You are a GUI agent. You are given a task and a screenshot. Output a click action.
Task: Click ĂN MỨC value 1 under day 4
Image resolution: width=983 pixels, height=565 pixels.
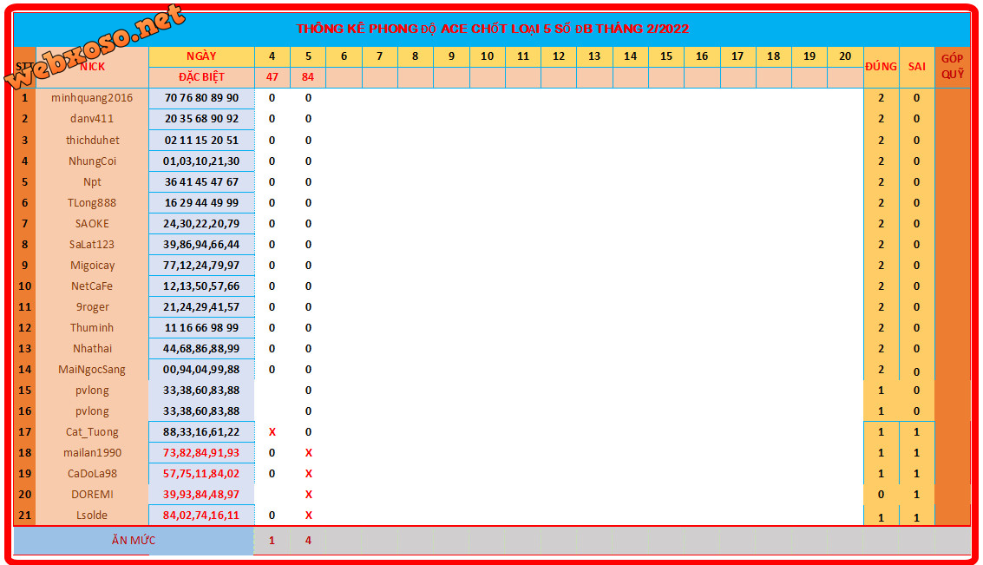click(272, 541)
